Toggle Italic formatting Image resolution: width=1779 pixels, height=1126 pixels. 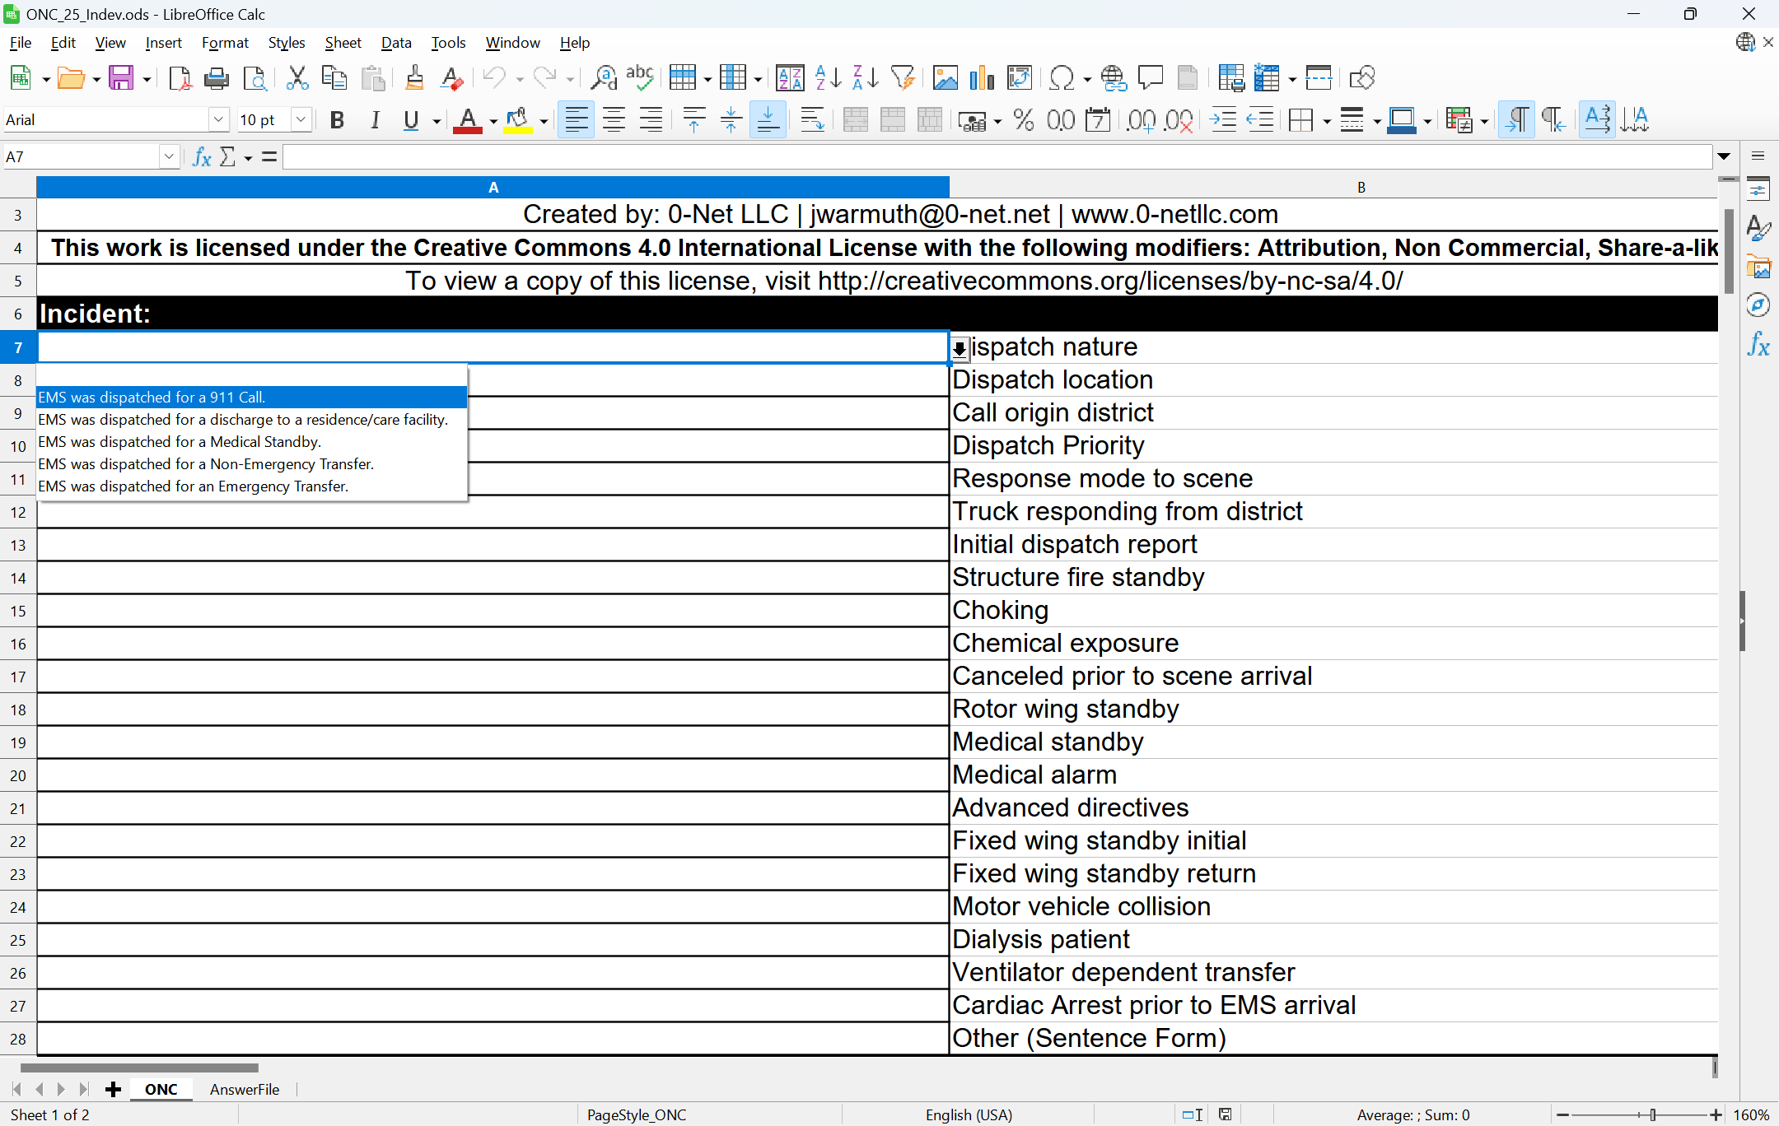click(x=375, y=120)
